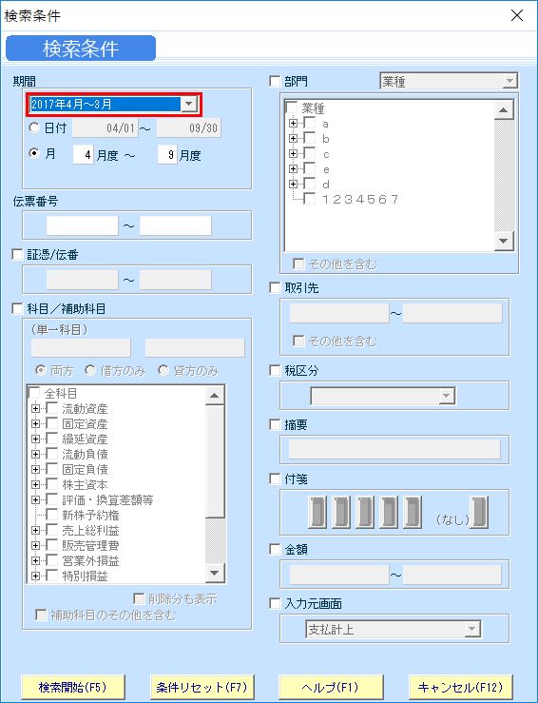Expand the 評価・換算差額等 tree node

coord(35,500)
